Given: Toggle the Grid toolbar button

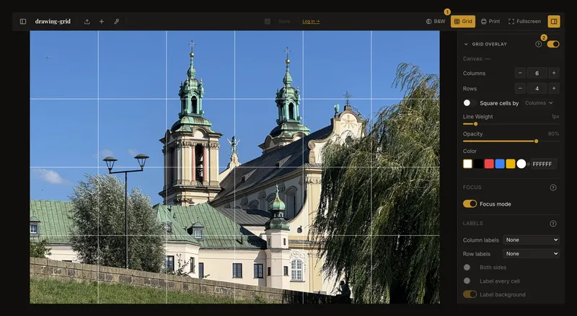Looking at the screenshot, I should click(x=463, y=22).
